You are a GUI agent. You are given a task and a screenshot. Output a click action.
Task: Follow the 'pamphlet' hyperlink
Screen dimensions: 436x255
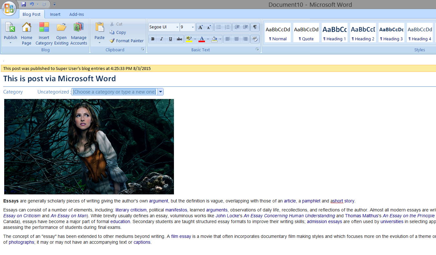point(311,201)
